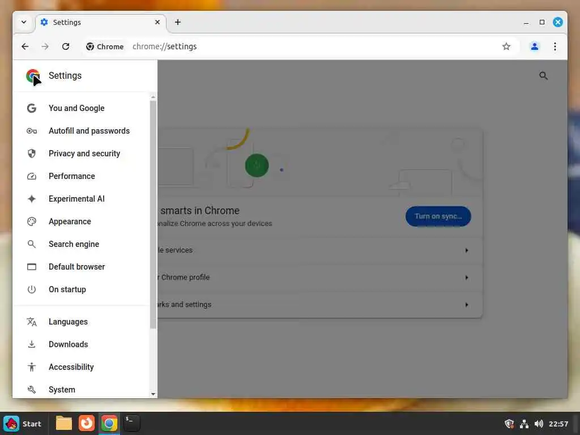Click the sidebar scroll up arrow
This screenshot has width=580, height=435.
click(x=153, y=97)
